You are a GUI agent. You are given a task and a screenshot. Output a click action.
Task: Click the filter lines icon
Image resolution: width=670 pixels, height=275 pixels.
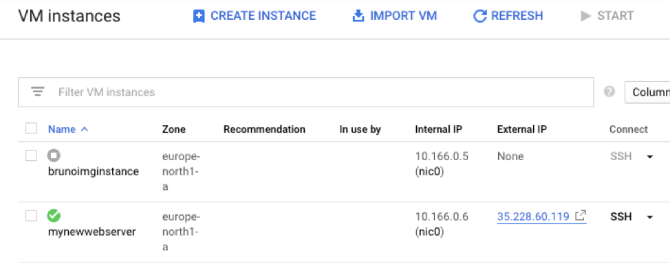38,92
